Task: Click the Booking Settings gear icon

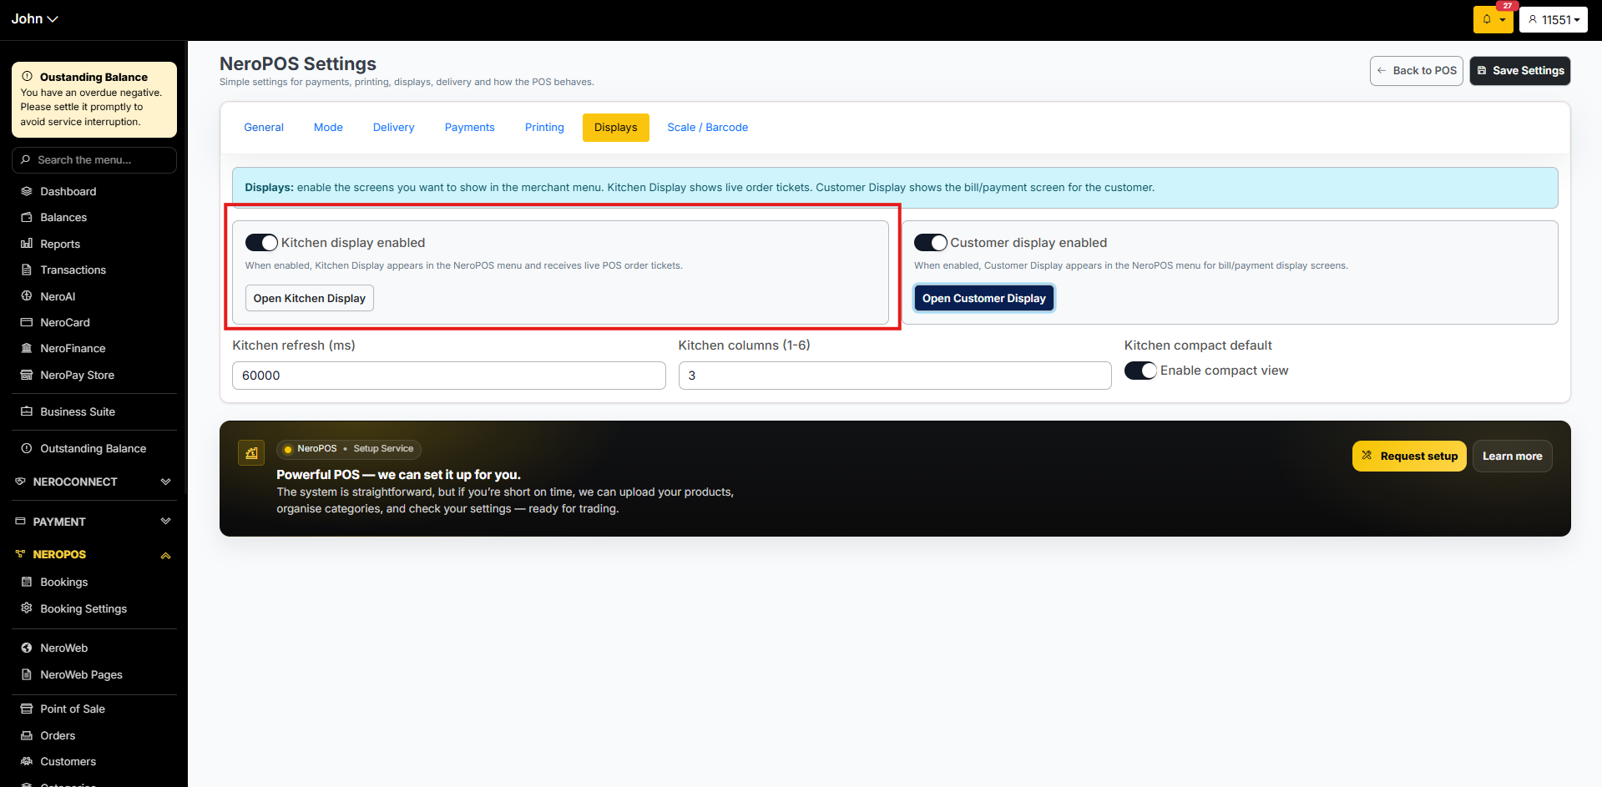Action: 27,608
